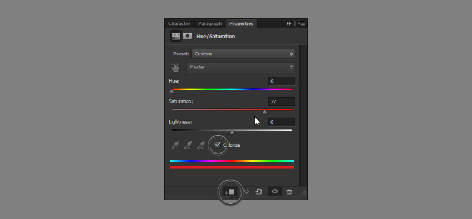The height and width of the screenshot is (219, 472).
Task: Switch to the Character tab
Action: point(179,23)
